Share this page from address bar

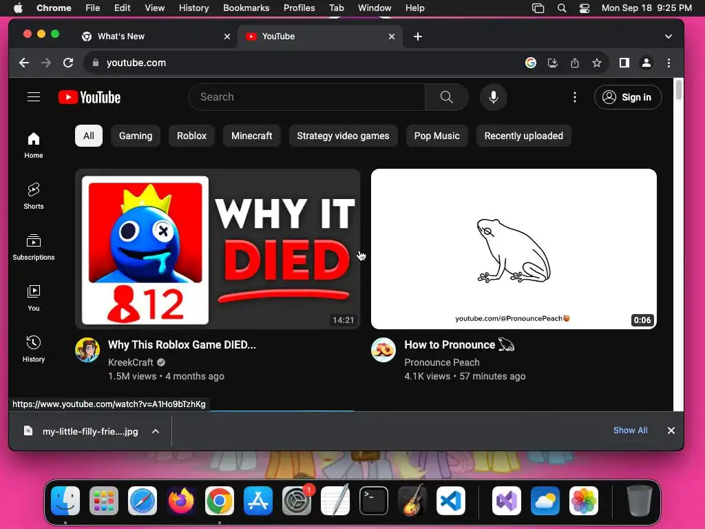click(575, 63)
